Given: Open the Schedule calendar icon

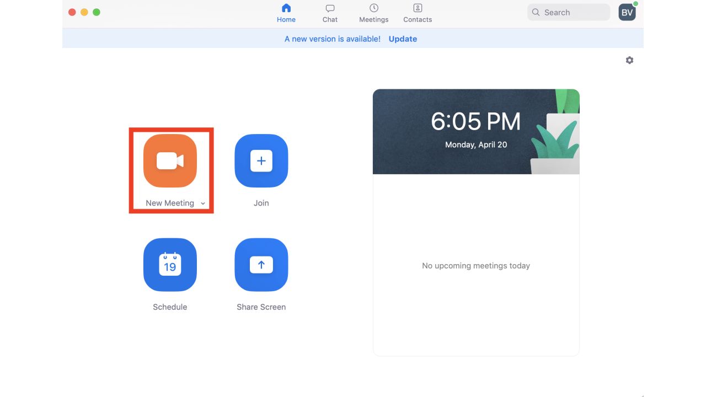Looking at the screenshot, I should pyautogui.click(x=170, y=265).
